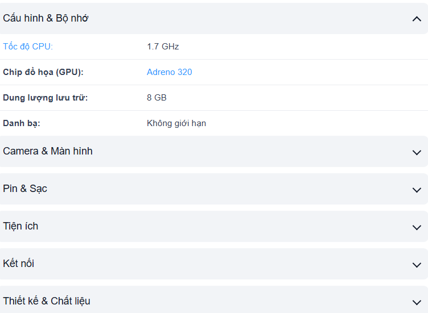Click the Camera & Màn hình chevron arrow
Image resolution: width=428 pixels, height=313 pixels.
point(417,152)
